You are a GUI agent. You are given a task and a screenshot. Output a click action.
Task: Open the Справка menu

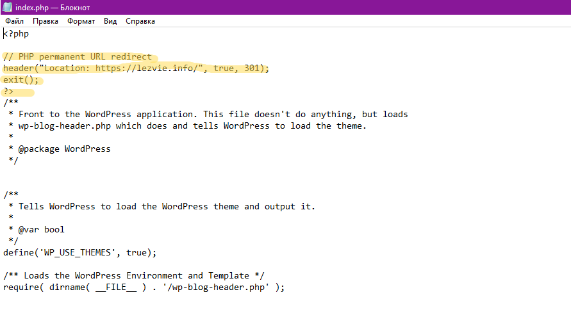[x=140, y=21]
